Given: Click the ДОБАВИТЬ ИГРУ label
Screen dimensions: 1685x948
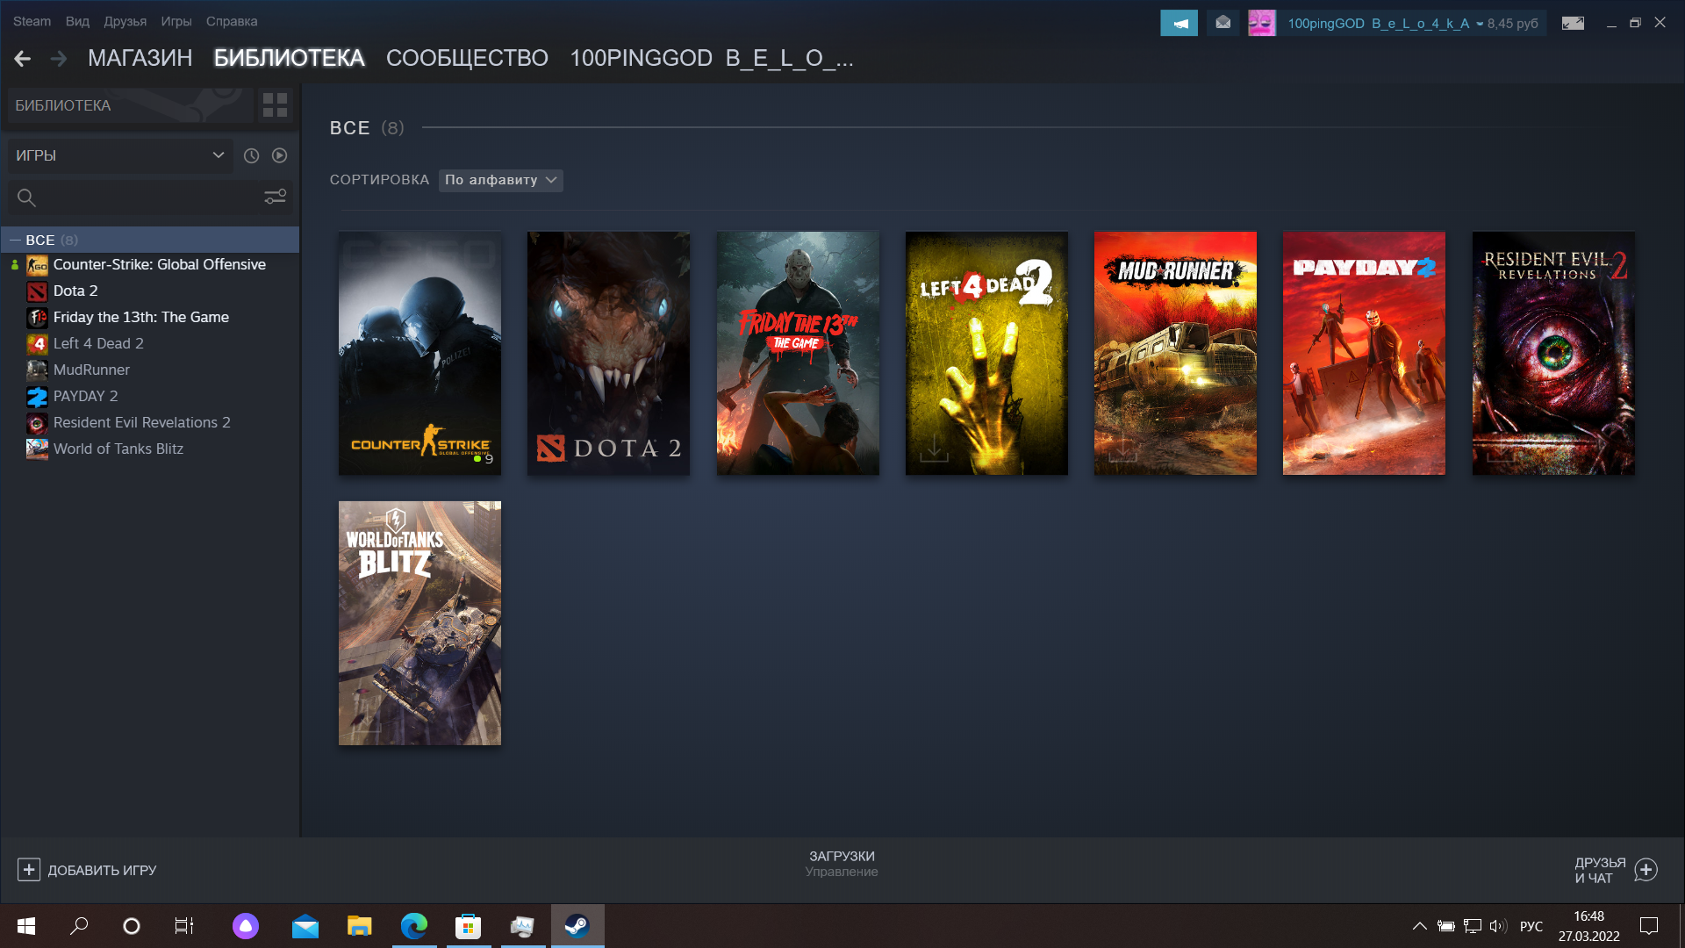Looking at the screenshot, I should click(x=102, y=870).
